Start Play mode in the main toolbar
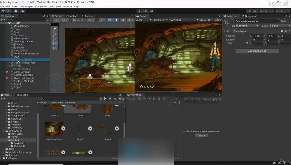The image size is (291, 165). pyautogui.click(x=139, y=11)
